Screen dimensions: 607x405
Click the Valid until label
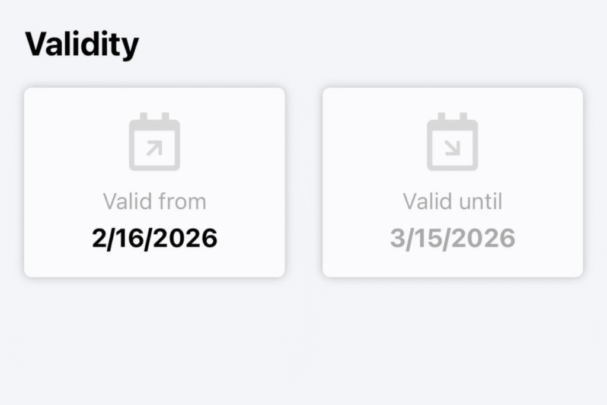453,200
